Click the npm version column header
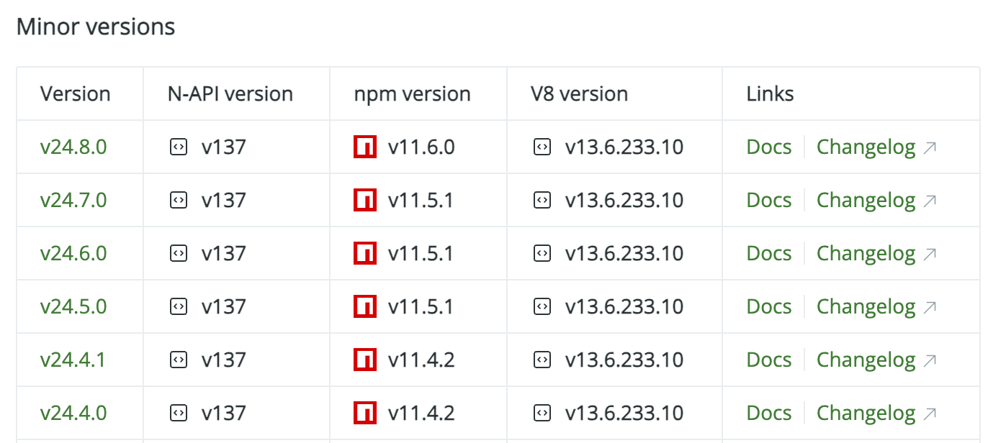 coord(412,93)
